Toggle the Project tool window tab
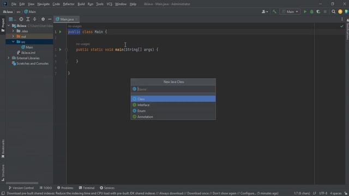The width and height of the screenshot is (349, 196). point(3,25)
